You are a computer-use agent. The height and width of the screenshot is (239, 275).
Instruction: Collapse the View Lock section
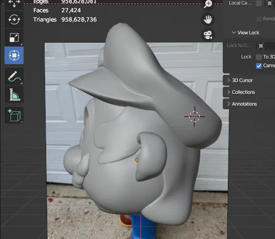click(245, 33)
